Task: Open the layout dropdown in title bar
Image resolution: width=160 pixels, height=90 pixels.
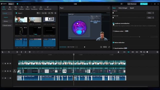Action: point(122,4)
